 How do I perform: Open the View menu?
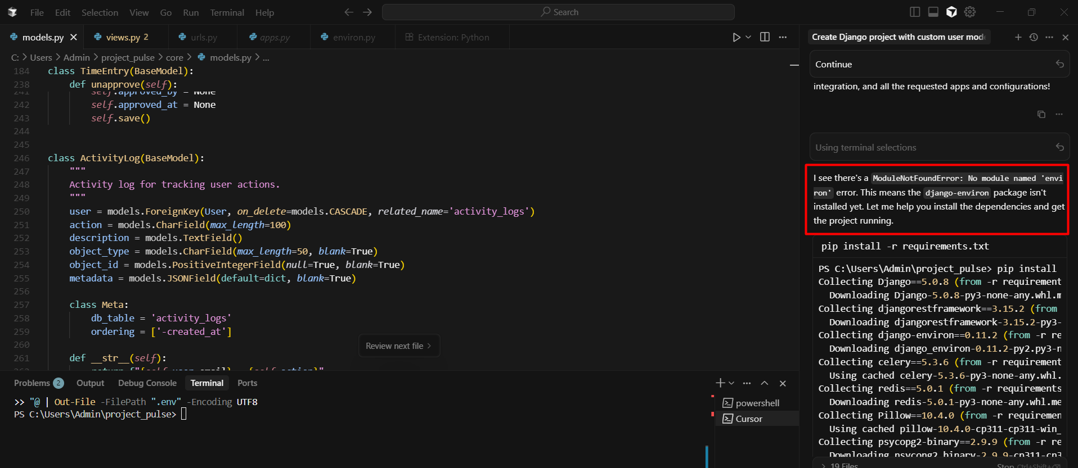139,12
